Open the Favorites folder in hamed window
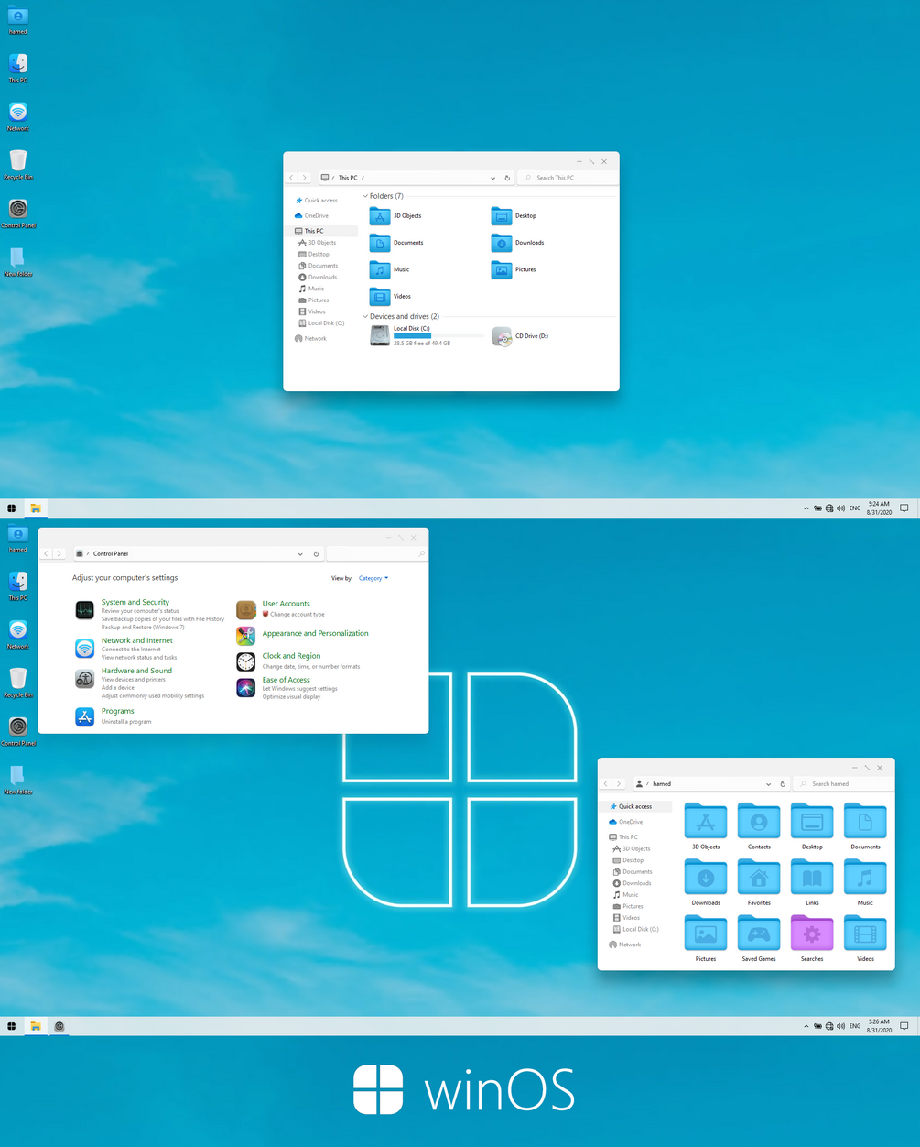920x1147 pixels. [759, 878]
